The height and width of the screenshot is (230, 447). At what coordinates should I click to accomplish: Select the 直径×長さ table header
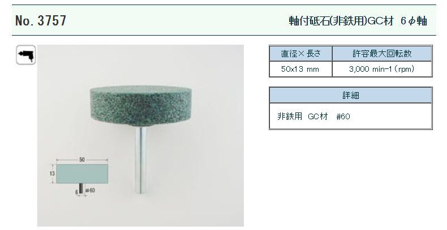point(301,54)
